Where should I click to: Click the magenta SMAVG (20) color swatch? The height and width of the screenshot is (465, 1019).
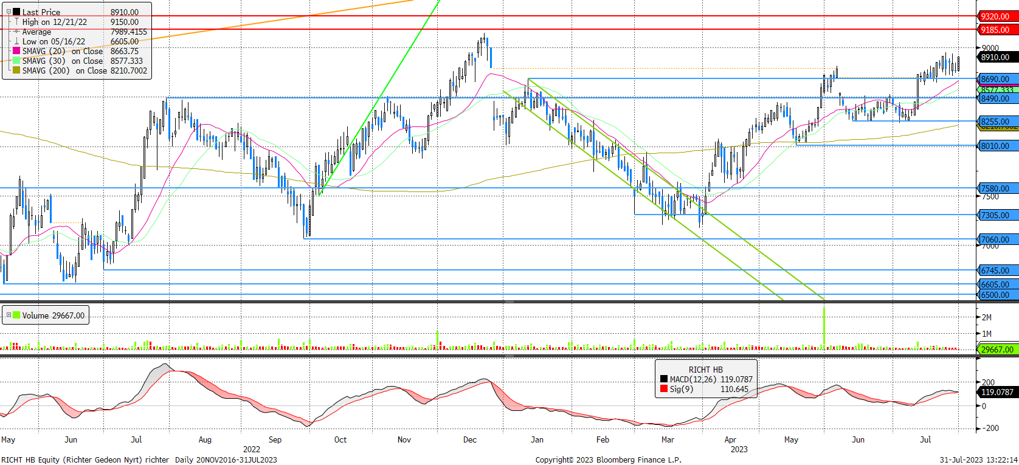pyautogui.click(x=16, y=51)
